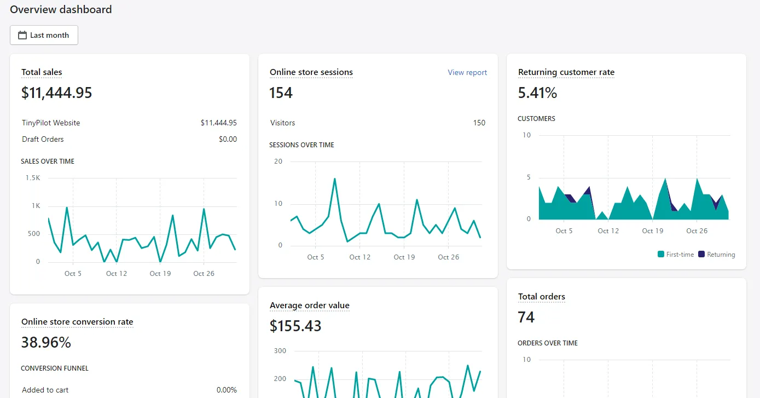Click the Overview dashboard heading

pos(61,9)
